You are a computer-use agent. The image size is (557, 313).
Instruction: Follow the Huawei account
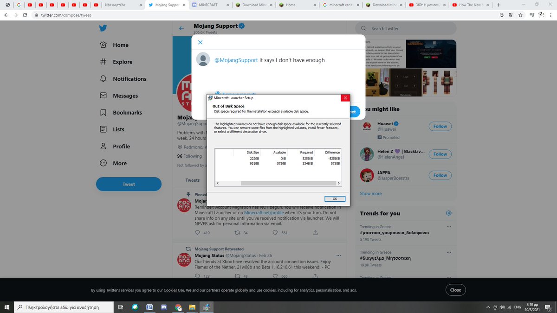tap(440, 126)
